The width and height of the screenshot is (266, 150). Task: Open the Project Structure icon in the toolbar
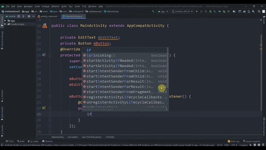pos(234,11)
